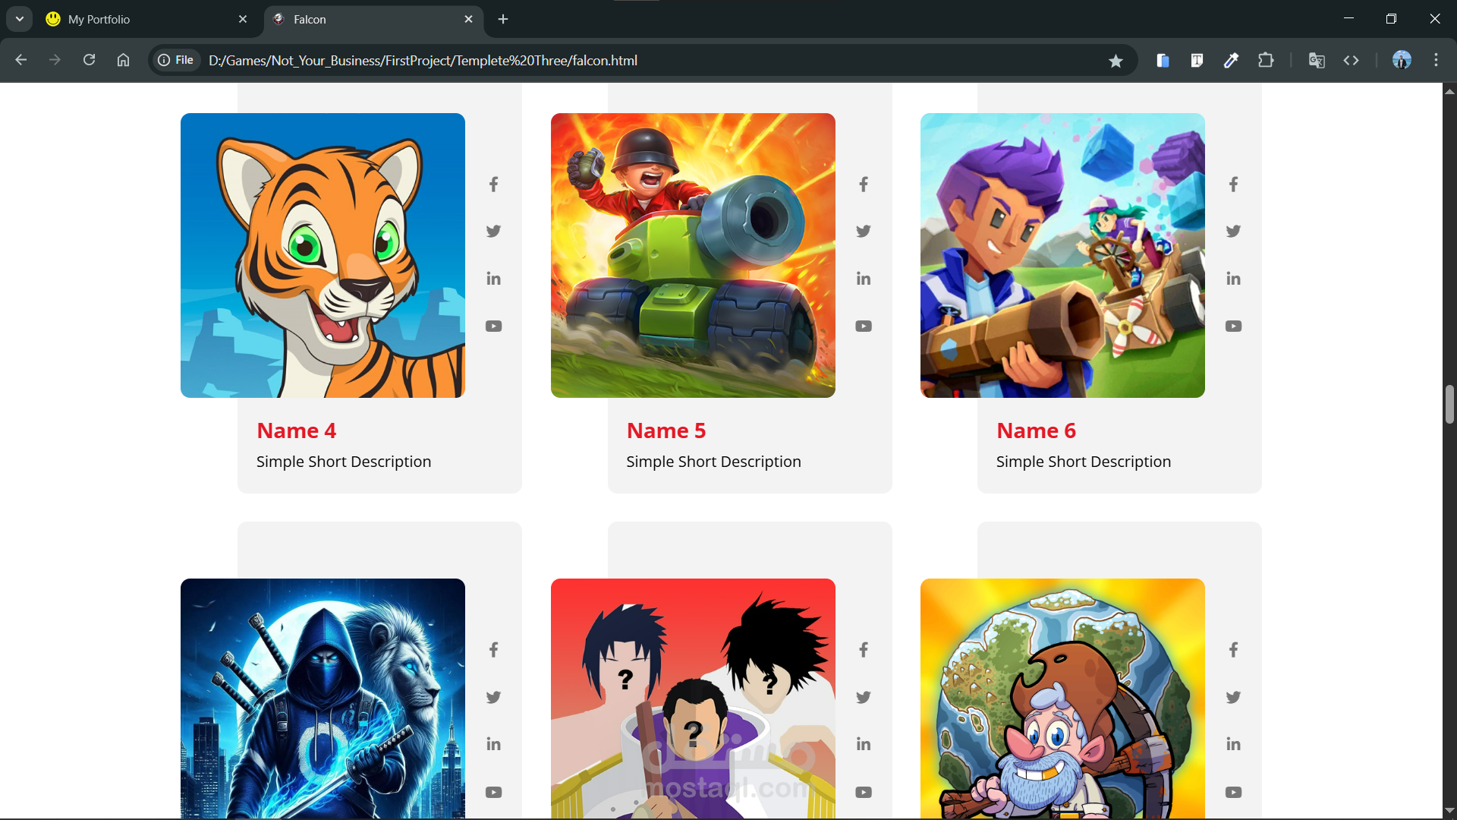The height and width of the screenshot is (820, 1457).
Task: Click YouTube icon beside anime question-mark image
Action: pyautogui.click(x=864, y=792)
